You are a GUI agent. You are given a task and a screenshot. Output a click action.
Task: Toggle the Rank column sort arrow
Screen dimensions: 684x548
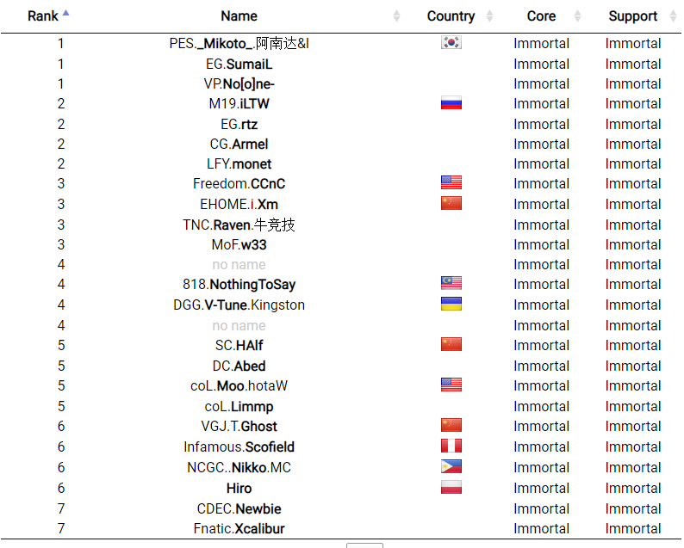coord(66,15)
